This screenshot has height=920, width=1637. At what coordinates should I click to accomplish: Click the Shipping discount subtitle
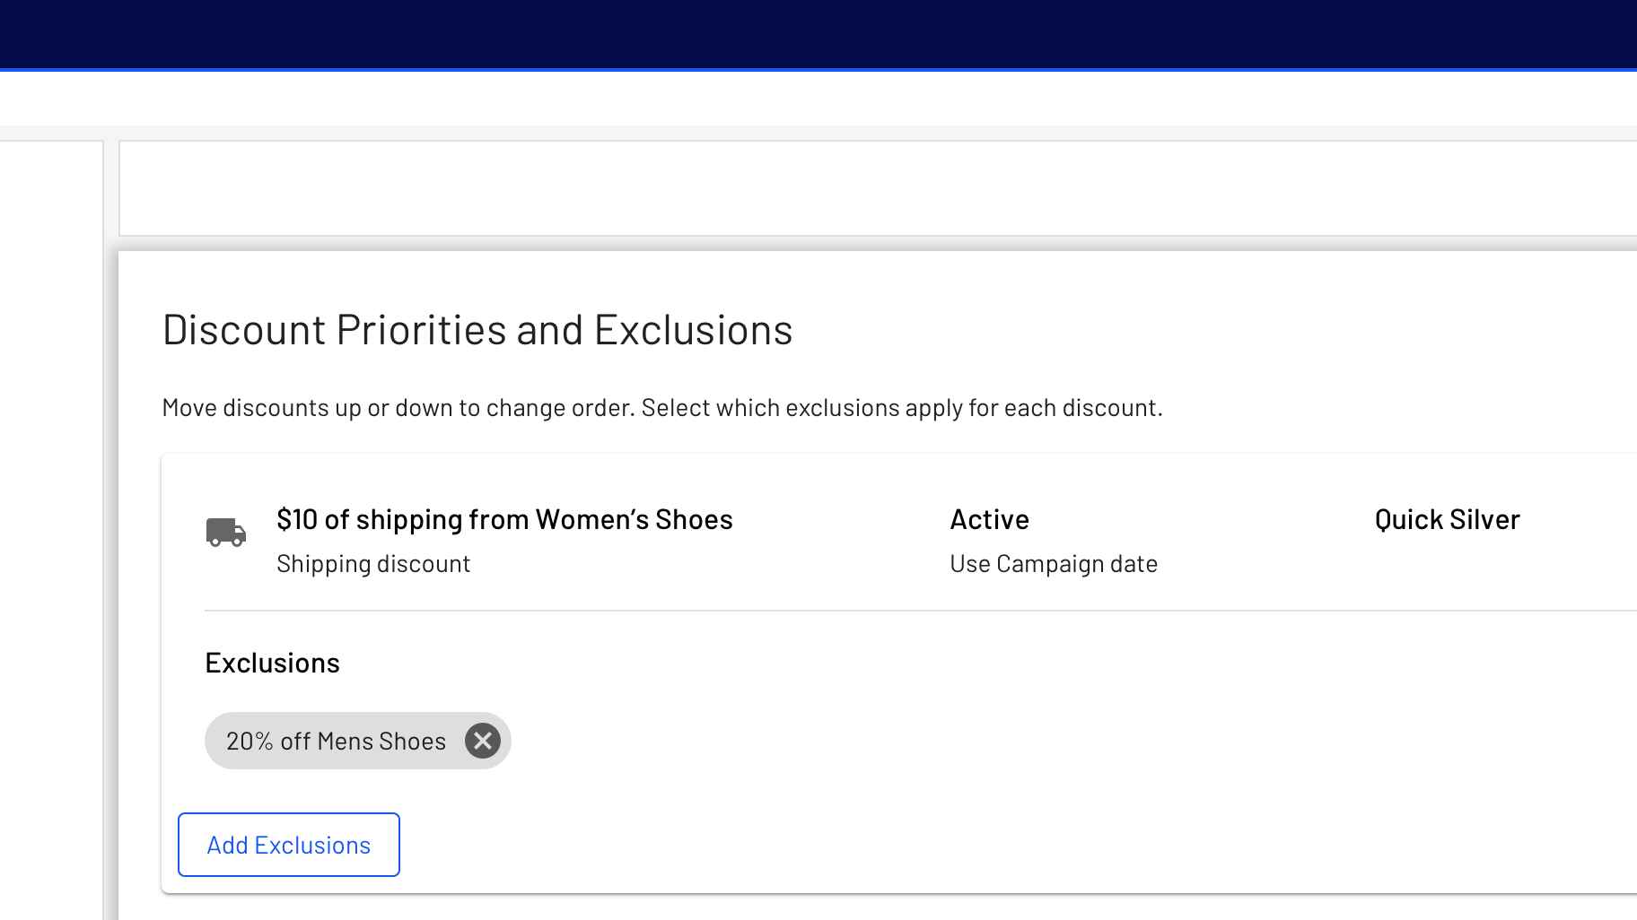point(373,564)
